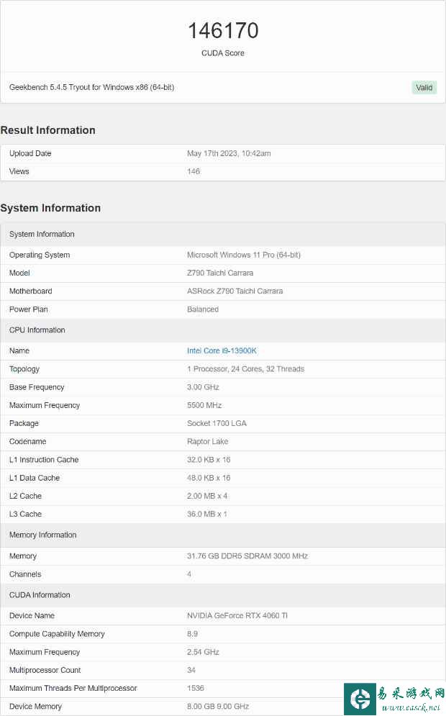Click the Multiprocessor Count row label
Viewport: 446px width, 716px height.
point(45,670)
